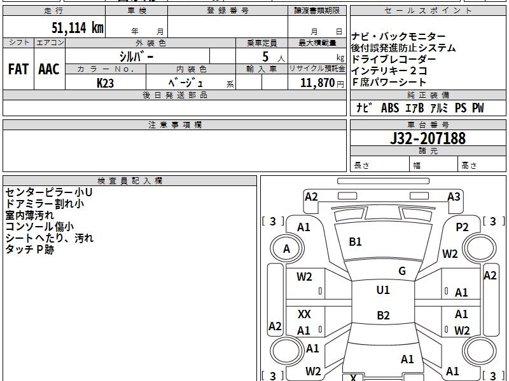This screenshot has height=381, width=509.
Task: Click the ドアミラー割れ小 note
Action: (45, 204)
